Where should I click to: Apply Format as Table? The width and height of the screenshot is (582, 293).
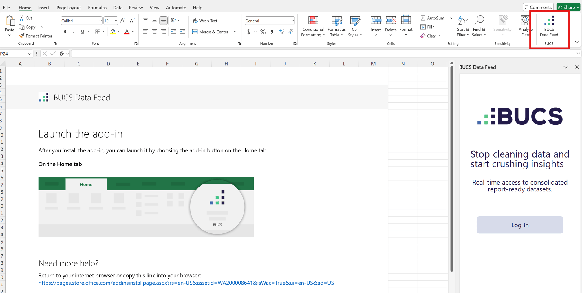336,27
